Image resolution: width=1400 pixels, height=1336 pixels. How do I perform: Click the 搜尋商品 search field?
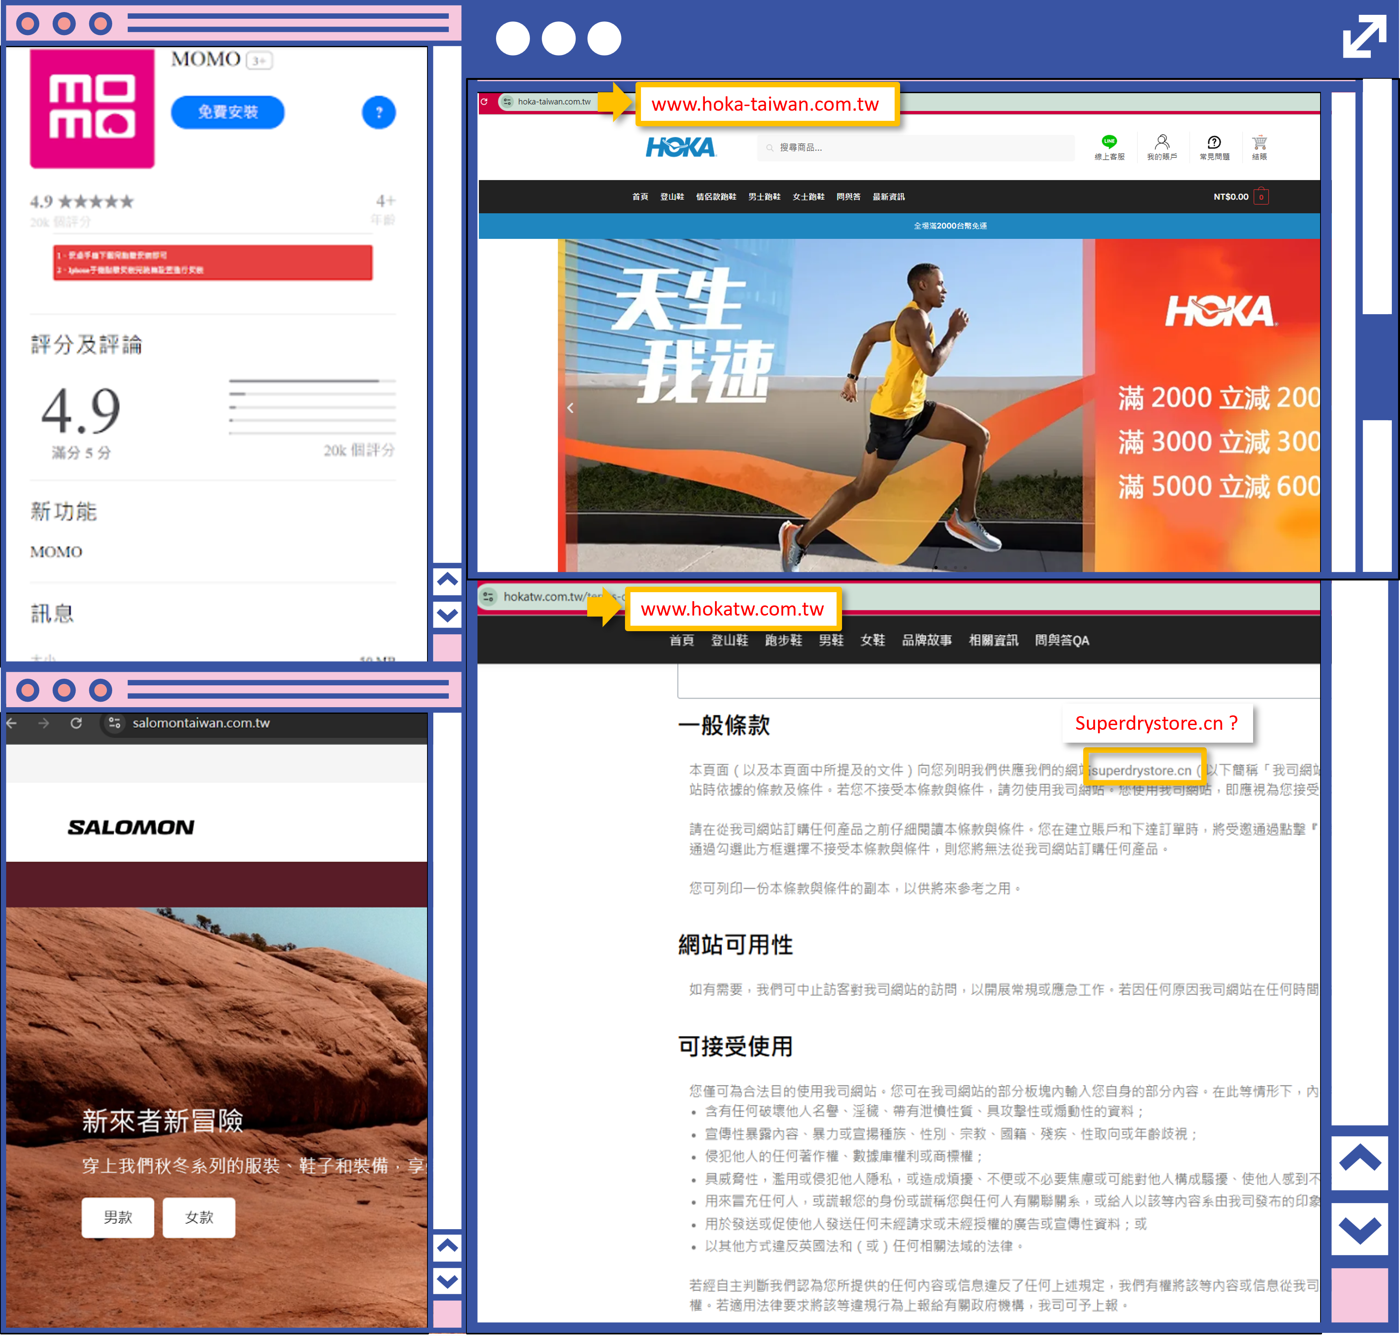(x=915, y=147)
